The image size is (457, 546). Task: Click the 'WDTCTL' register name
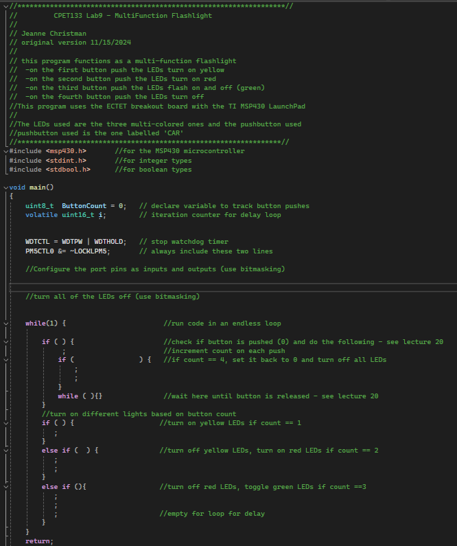38,242
